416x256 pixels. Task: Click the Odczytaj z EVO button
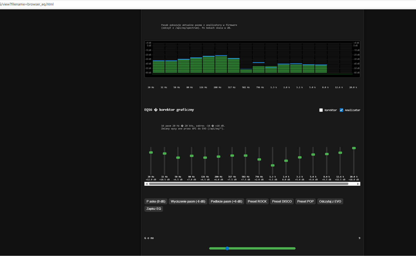coord(330,201)
